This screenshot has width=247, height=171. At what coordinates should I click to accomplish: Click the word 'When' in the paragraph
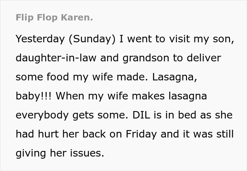tap(70, 96)
